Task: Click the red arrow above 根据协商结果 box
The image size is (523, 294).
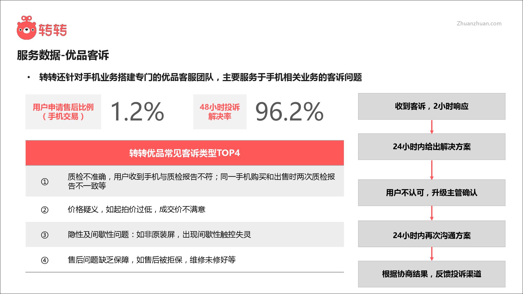Action: coord(432,254)
